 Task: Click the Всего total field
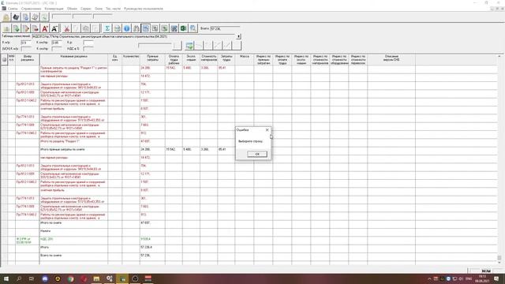(225, 28)
